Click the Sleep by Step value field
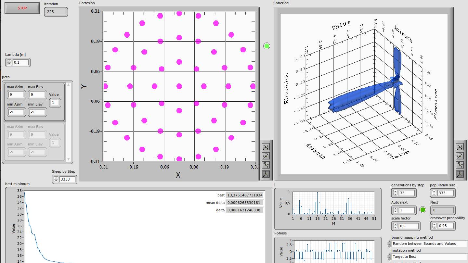The image size is (468, 263). (x=68, y=179)
